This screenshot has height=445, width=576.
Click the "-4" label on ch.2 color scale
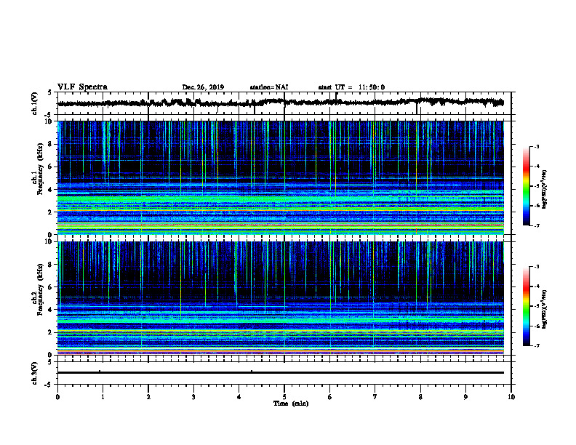pos(537,286)
